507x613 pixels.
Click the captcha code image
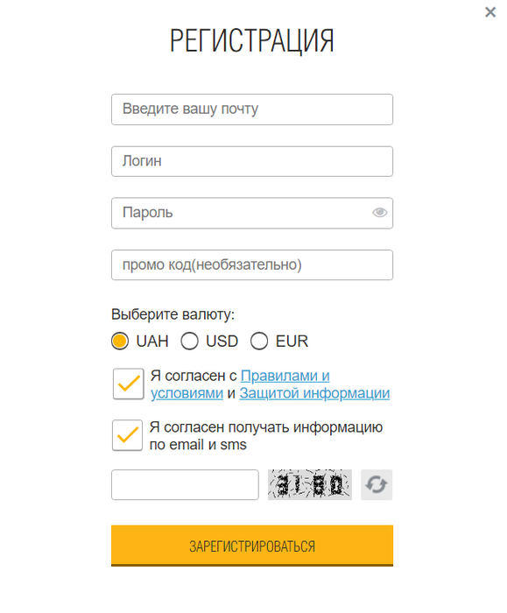pos(310,485)
